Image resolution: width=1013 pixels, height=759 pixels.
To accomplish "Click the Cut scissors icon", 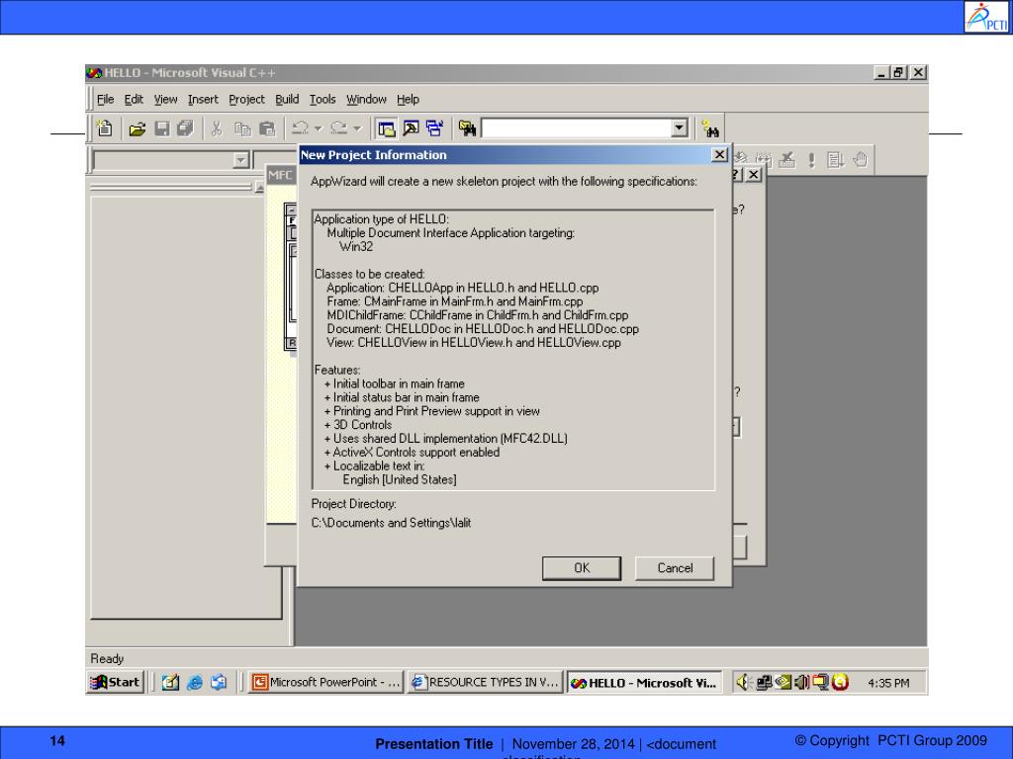I will point(217,129).
